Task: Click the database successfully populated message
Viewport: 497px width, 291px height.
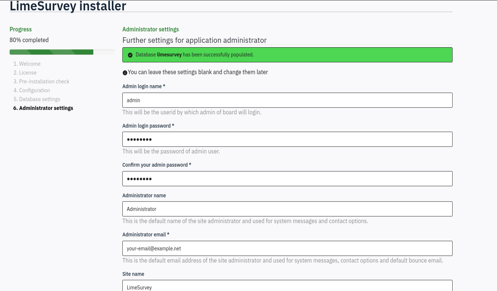Action: [x=195, y=55]
